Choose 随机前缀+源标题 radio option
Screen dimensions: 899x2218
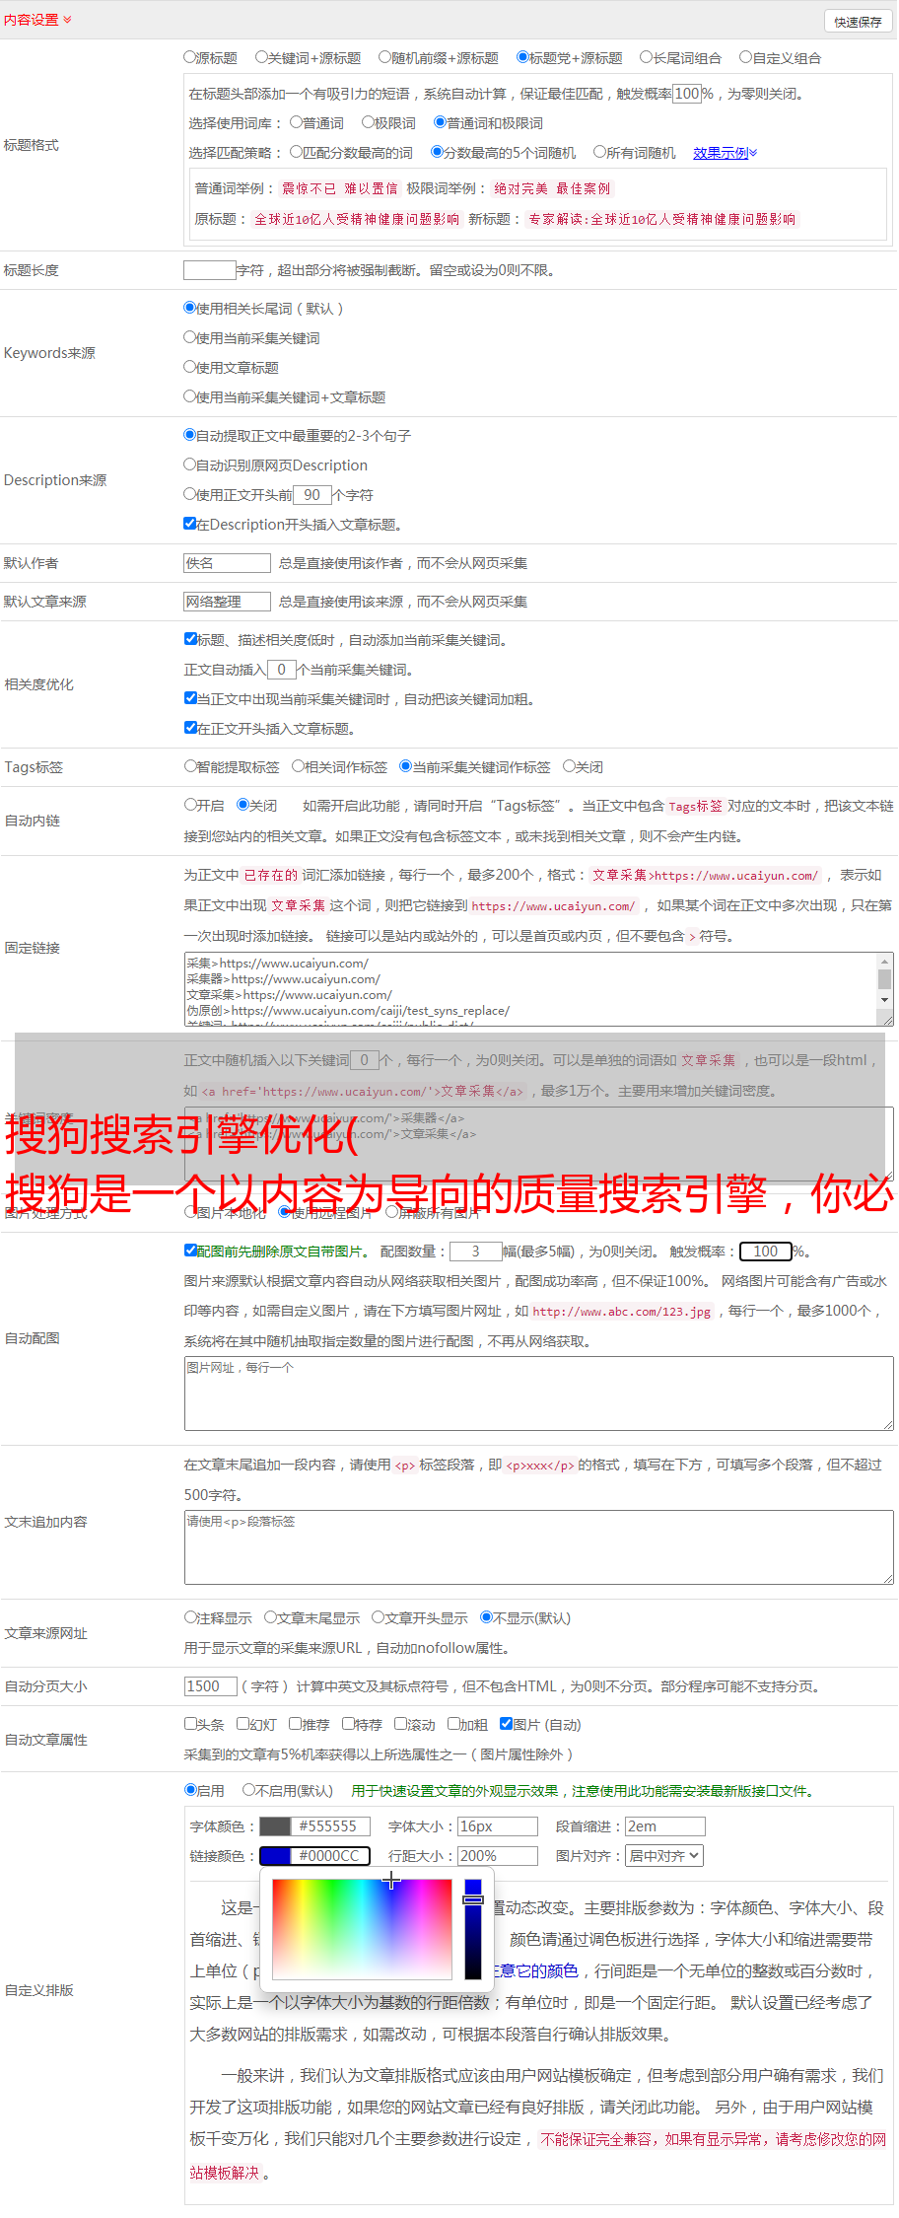tap(384, 57)
